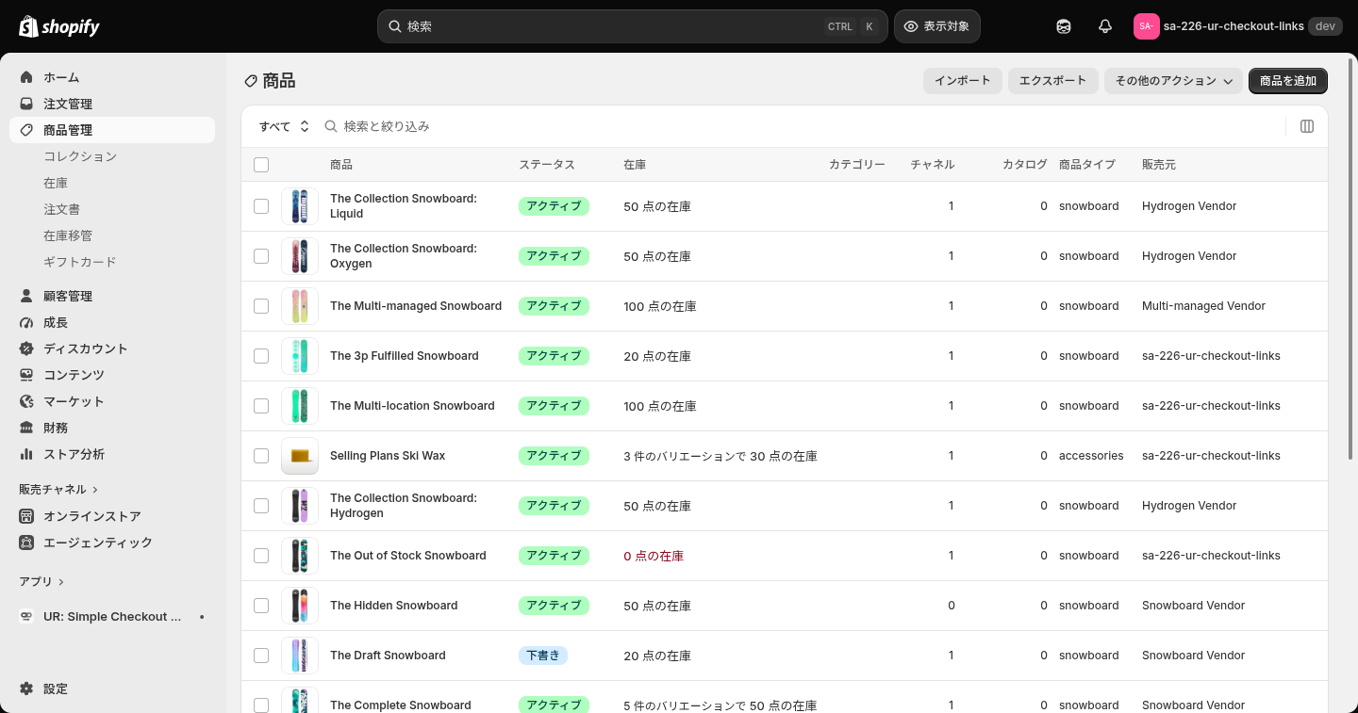
Task: Check the Multi-managed Snowboard row checkbox
Action: pos(261,306)
